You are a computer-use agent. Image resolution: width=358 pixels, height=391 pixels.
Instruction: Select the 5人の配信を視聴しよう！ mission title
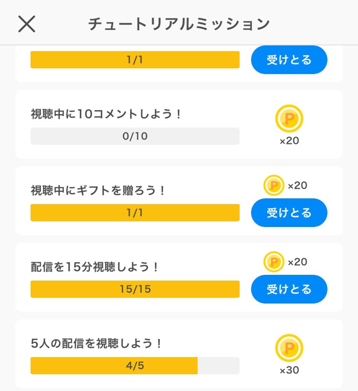pos(96,344)
